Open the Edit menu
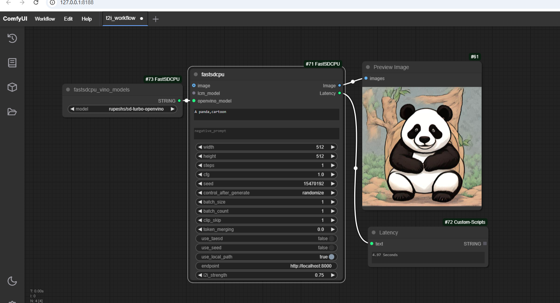 point(68,19)
